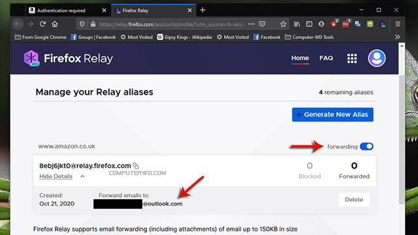Screen dimensions: 418x235
Task: Copy the relay alias address to clipboard
Action: 136,166
